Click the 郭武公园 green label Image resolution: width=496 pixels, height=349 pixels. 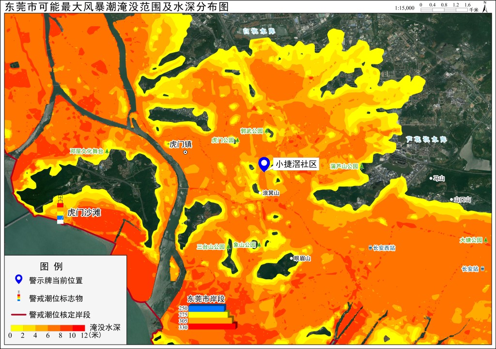coord(252,131)
